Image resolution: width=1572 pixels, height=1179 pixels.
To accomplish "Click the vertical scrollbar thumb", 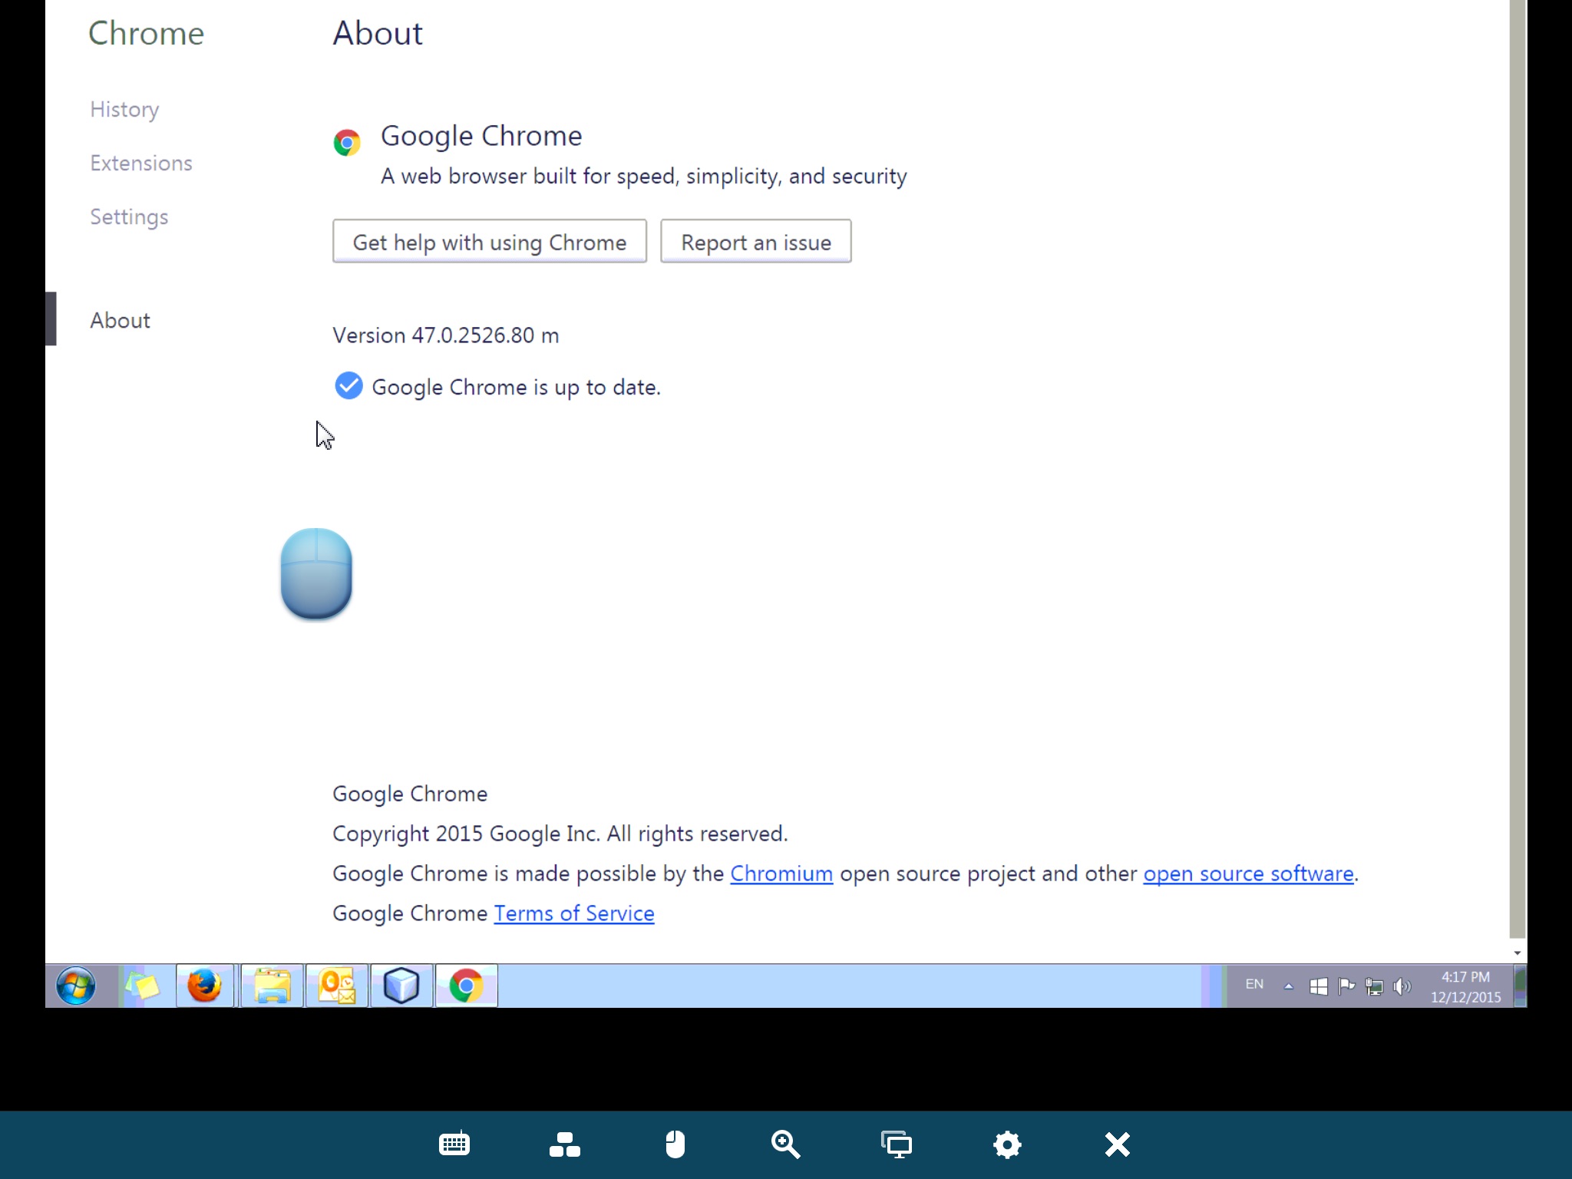I will (x=1518, y=468).
